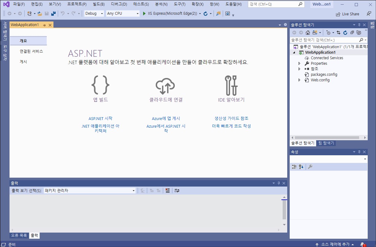This screenshot has height=247, width=376.
Task: Expand the 참조 references node
Action: click(300, 69)
